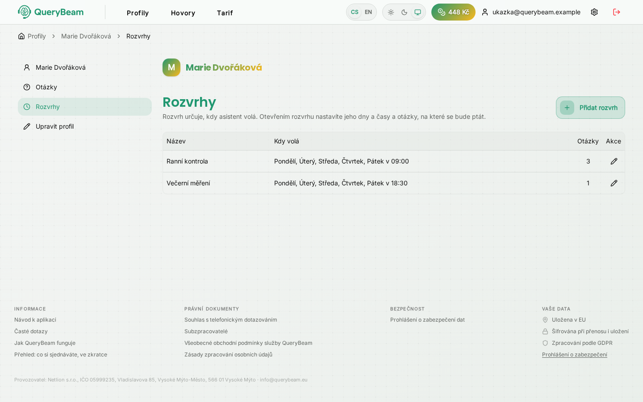Click the M avatar badge

[x=171, y=67]
